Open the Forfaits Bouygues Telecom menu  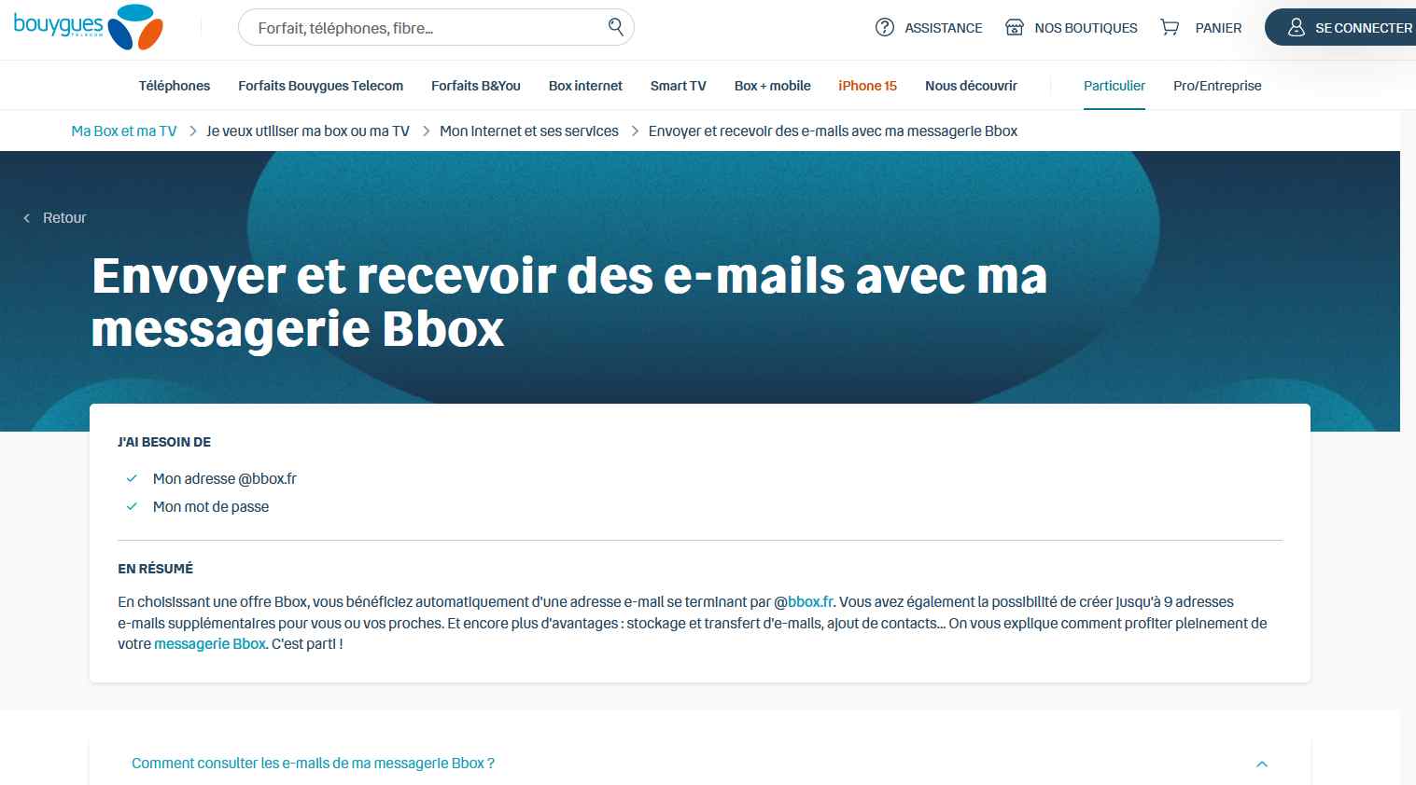click(x=320, y=86)
